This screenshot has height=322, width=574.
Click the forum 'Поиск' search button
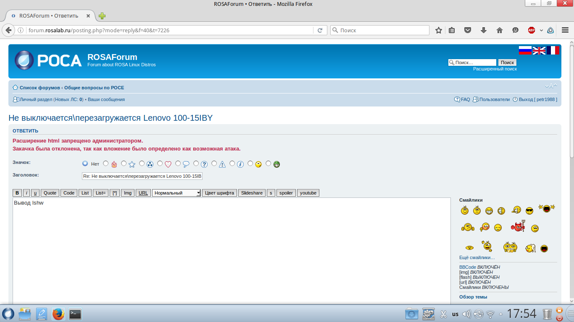(507, 62)
